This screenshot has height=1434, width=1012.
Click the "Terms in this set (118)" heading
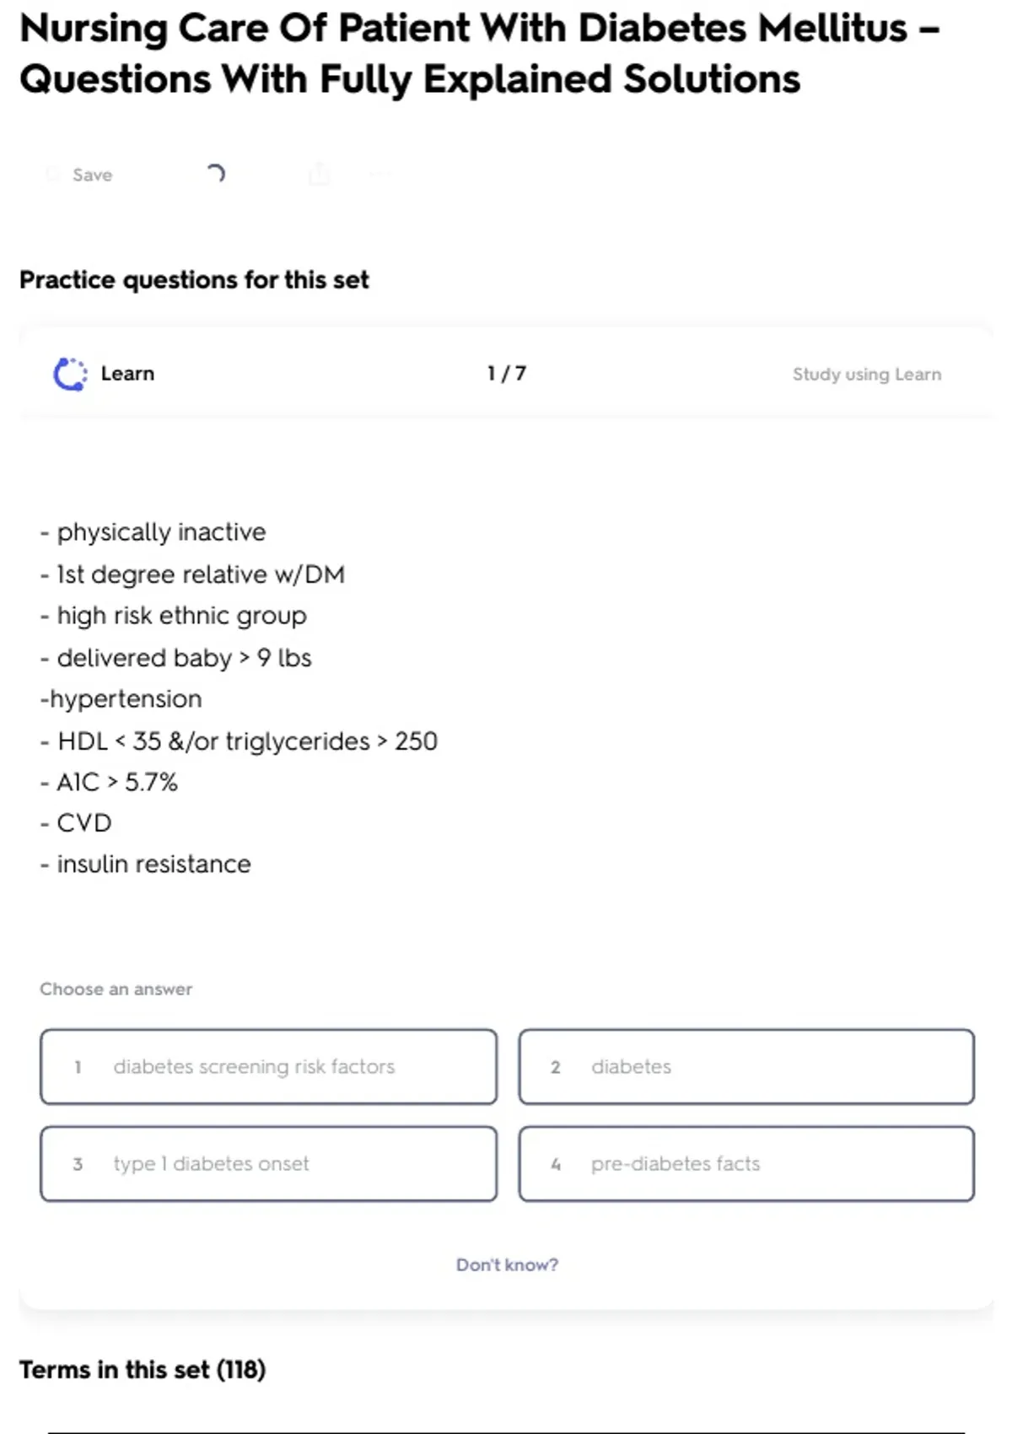click(x=143, y=1370)
